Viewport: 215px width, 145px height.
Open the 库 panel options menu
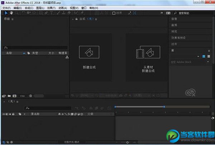click(209, 51)
